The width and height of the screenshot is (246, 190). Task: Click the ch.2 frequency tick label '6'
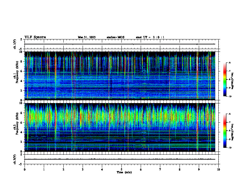point(22,123)
